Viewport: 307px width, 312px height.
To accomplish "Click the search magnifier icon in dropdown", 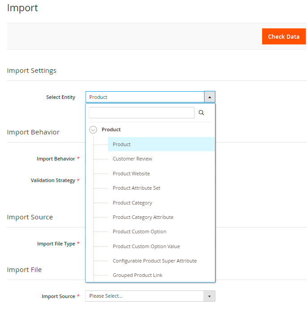I will 201,113.
